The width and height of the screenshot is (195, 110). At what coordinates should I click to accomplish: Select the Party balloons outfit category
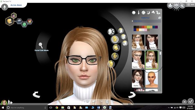[x=153, y=13]
